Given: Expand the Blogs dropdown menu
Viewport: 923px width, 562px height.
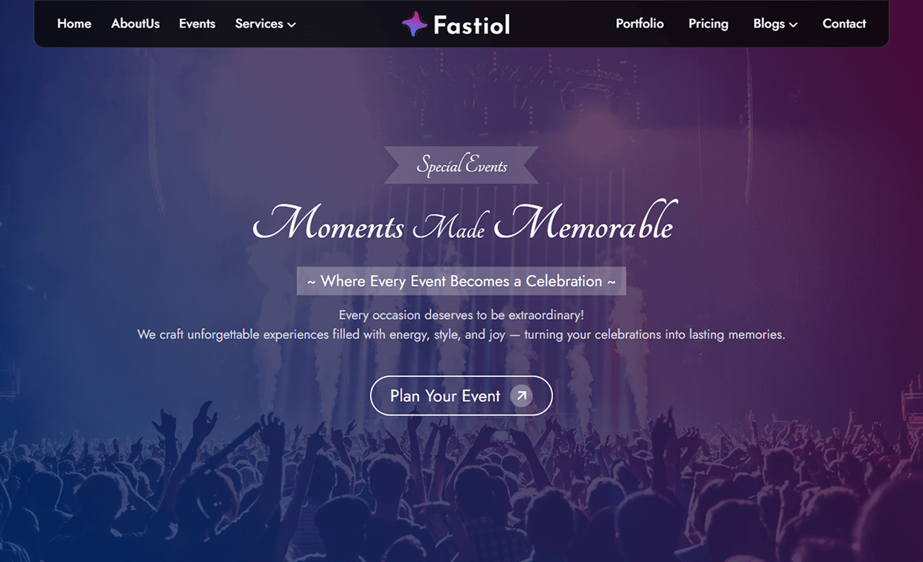Looking at the screenshot, I should [776, 23].
